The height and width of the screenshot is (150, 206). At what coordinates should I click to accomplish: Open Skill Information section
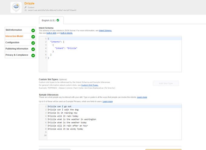pyautogui.click(x=20, y=30)
